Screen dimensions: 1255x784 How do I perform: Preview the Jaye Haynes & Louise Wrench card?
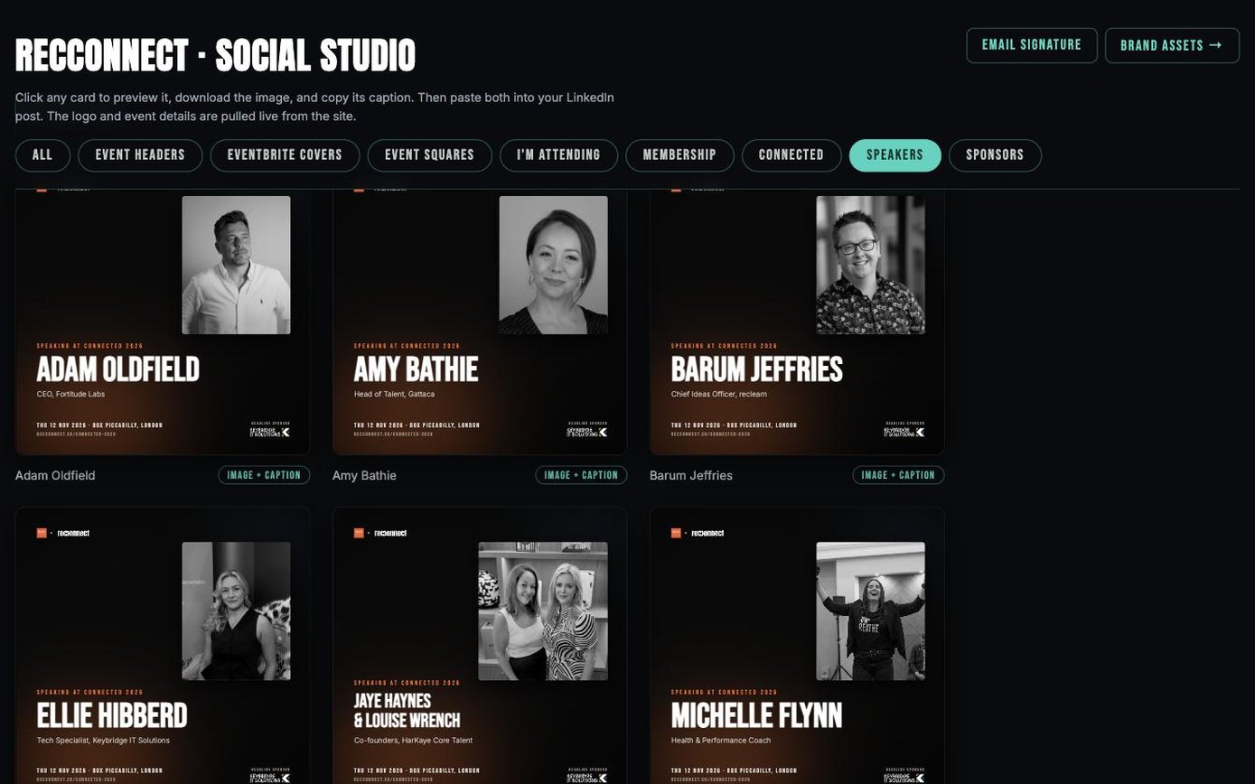(480, 645)
